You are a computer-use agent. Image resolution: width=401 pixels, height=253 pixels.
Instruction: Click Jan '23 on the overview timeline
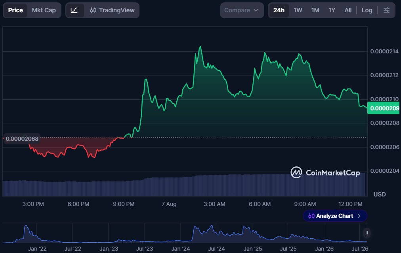coord(109,249)
